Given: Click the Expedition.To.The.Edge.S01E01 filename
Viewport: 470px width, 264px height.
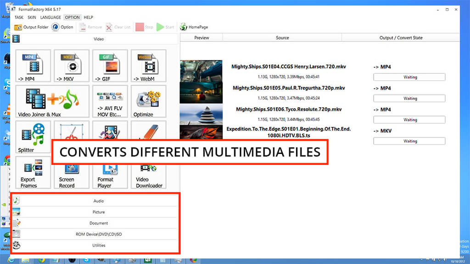Looking at the screenshot, I should coord(289,132).
